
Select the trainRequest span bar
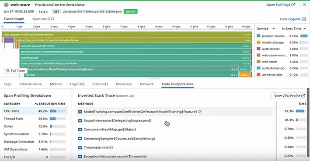pyautogui.click(x=135, y=58)
